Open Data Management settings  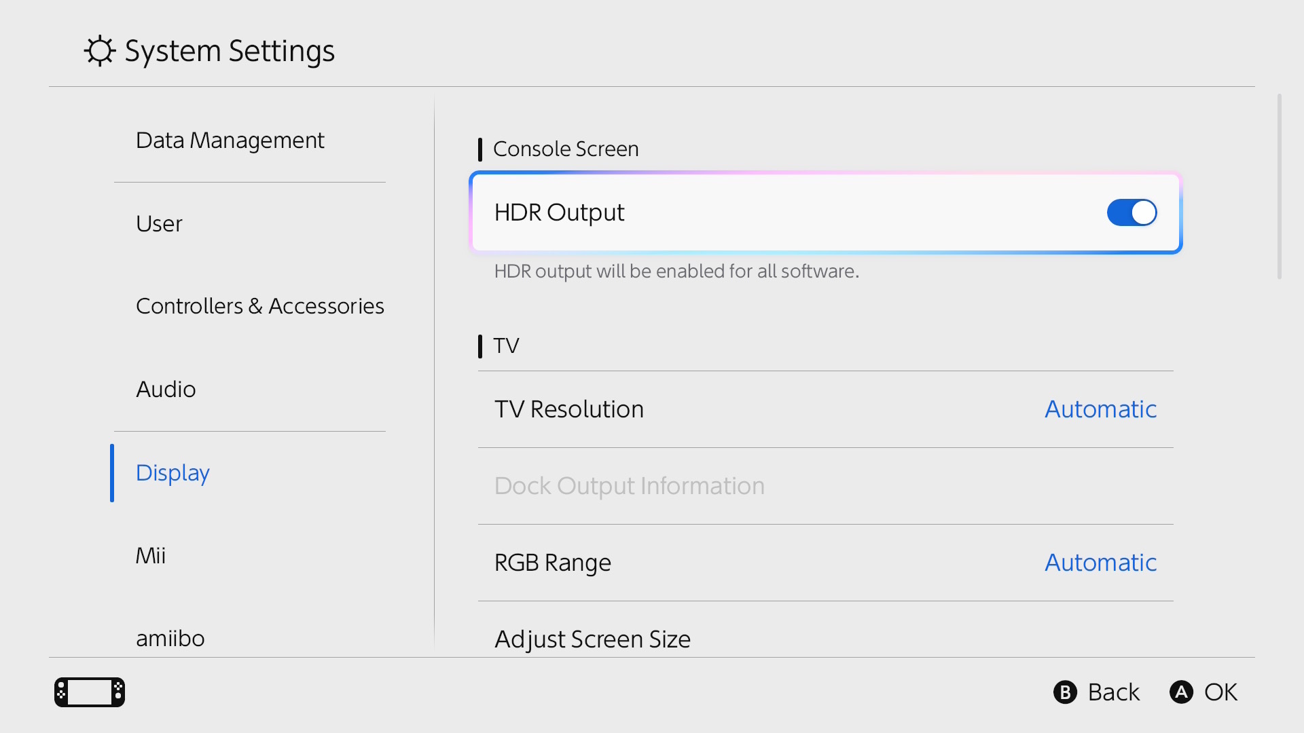230,140
